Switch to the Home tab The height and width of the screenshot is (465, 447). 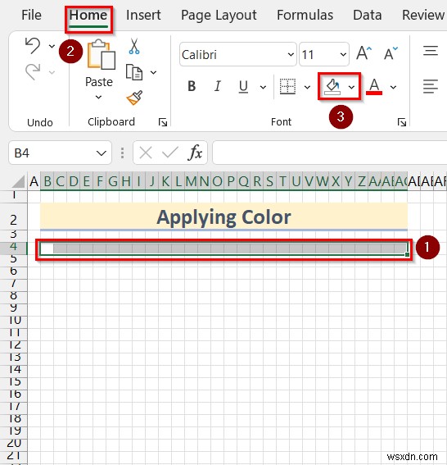88,15
